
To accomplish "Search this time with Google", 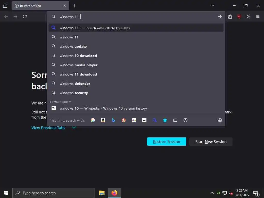I will pos(93,120).
